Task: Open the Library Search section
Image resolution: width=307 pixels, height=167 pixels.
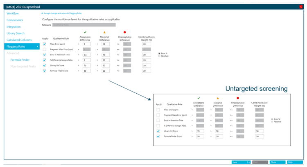Action: point(16,33)
